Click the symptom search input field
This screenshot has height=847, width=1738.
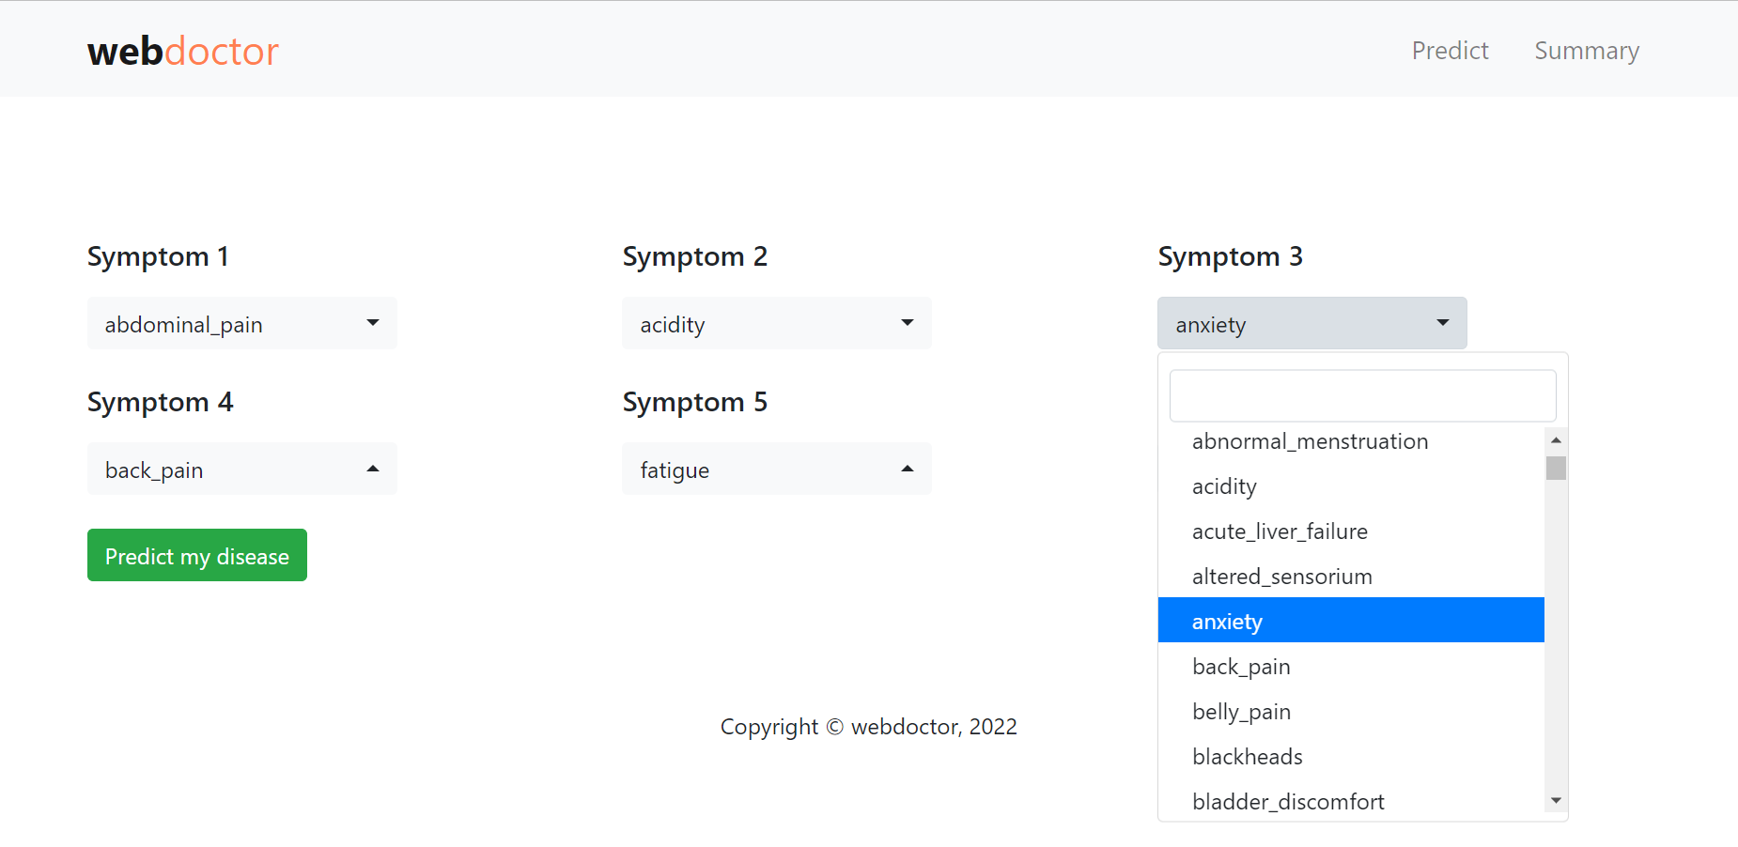(1361, 395)
